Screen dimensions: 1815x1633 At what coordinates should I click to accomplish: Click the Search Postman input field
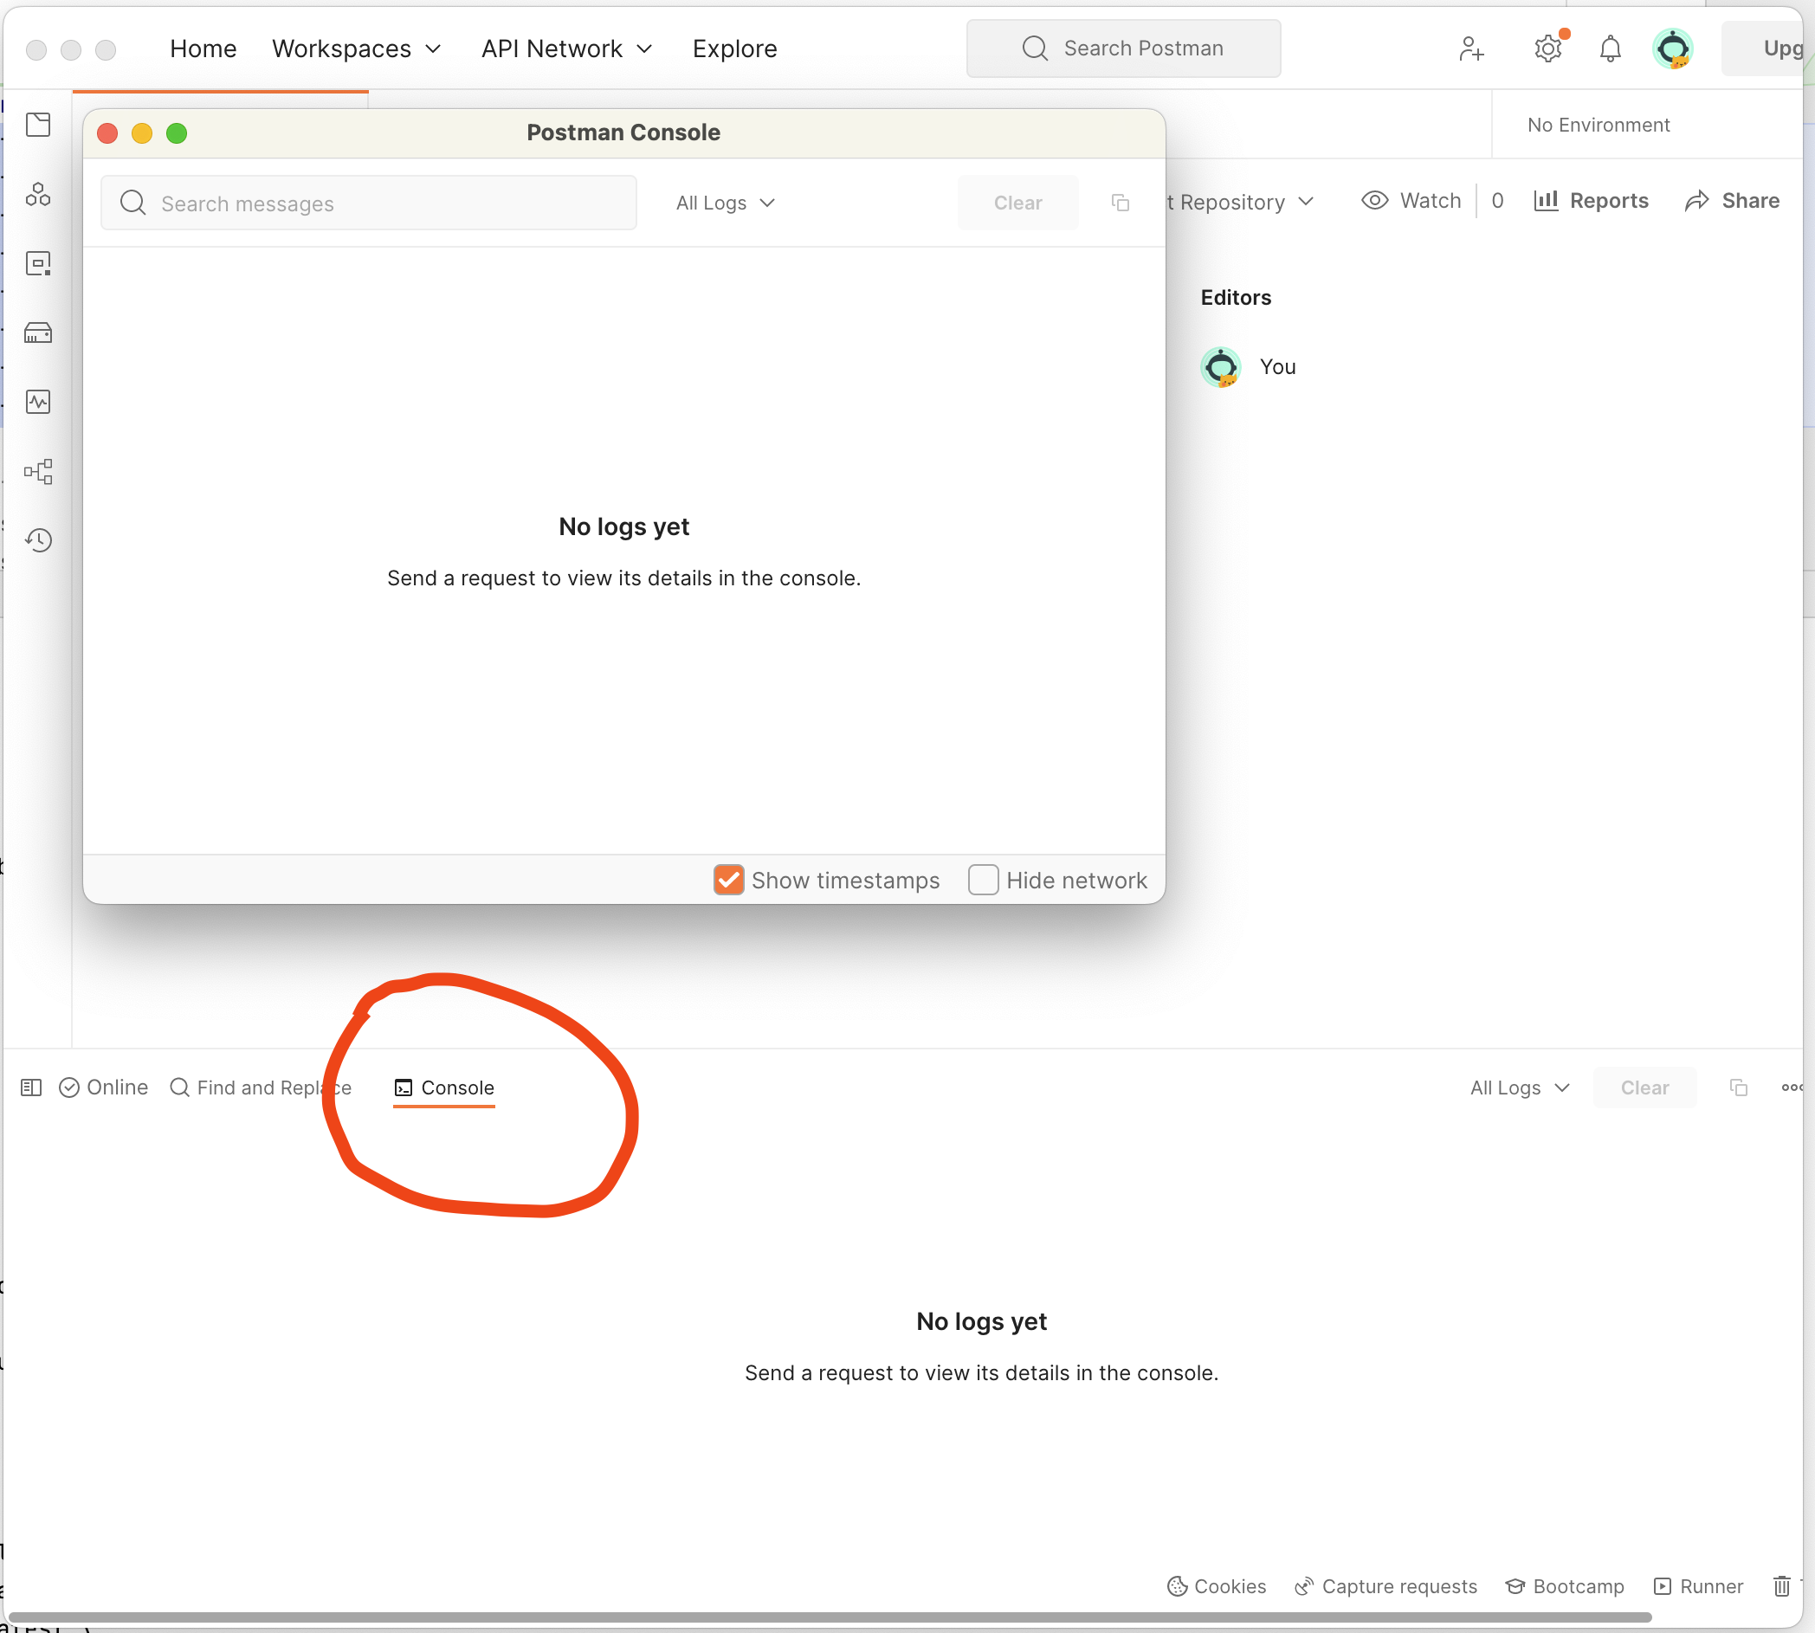pyautogui.click(x=1123, y=48)
